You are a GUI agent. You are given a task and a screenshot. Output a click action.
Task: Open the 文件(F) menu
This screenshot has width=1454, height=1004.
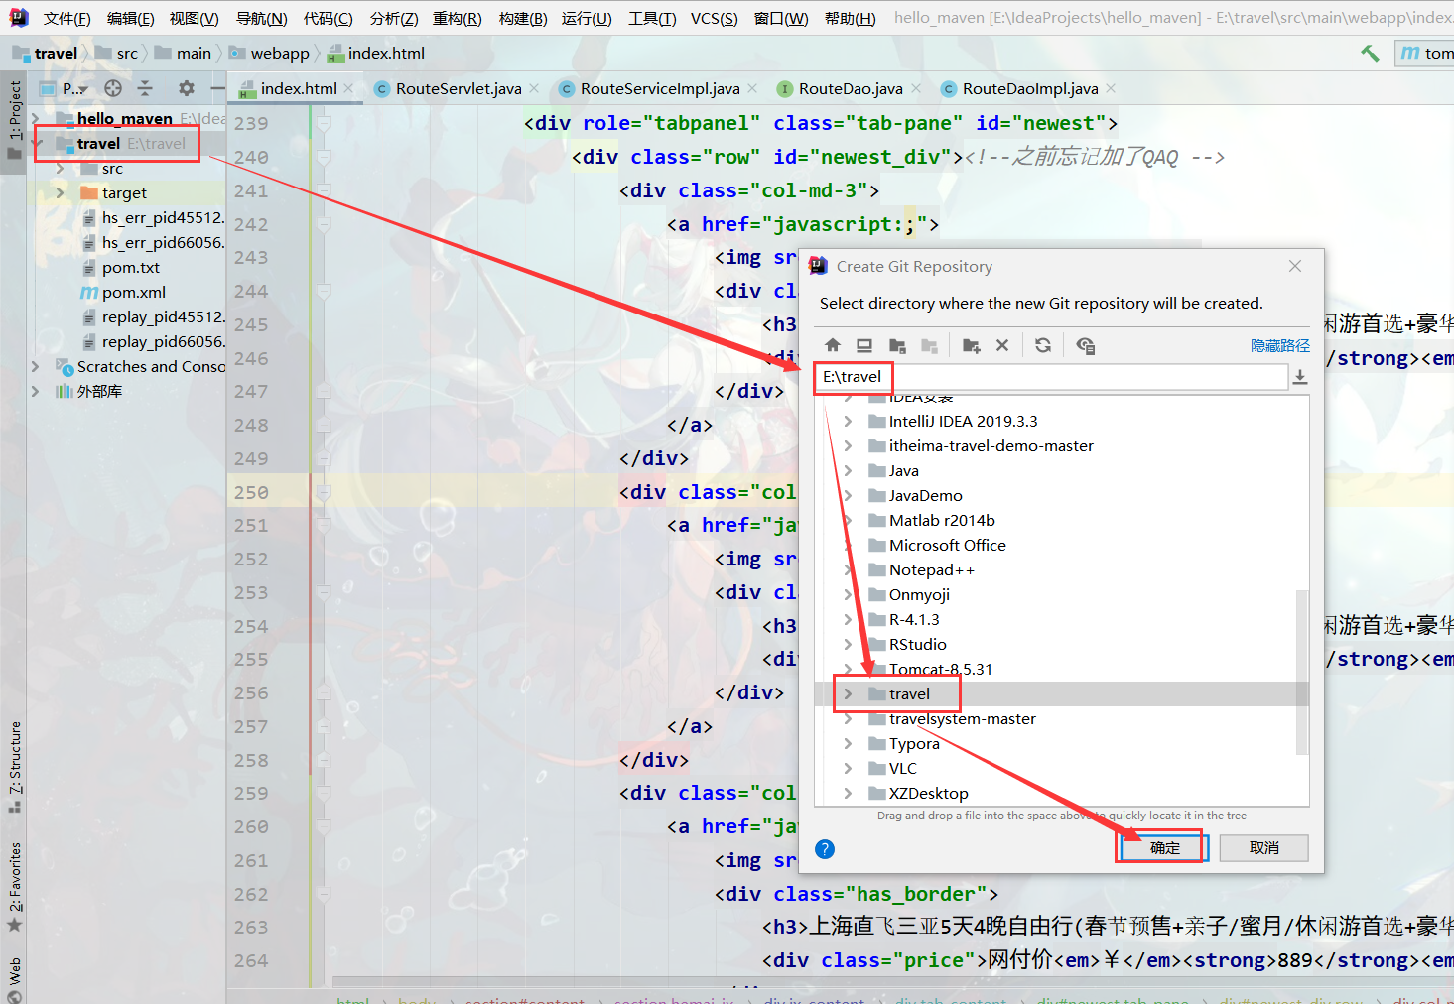coord(66,18)
